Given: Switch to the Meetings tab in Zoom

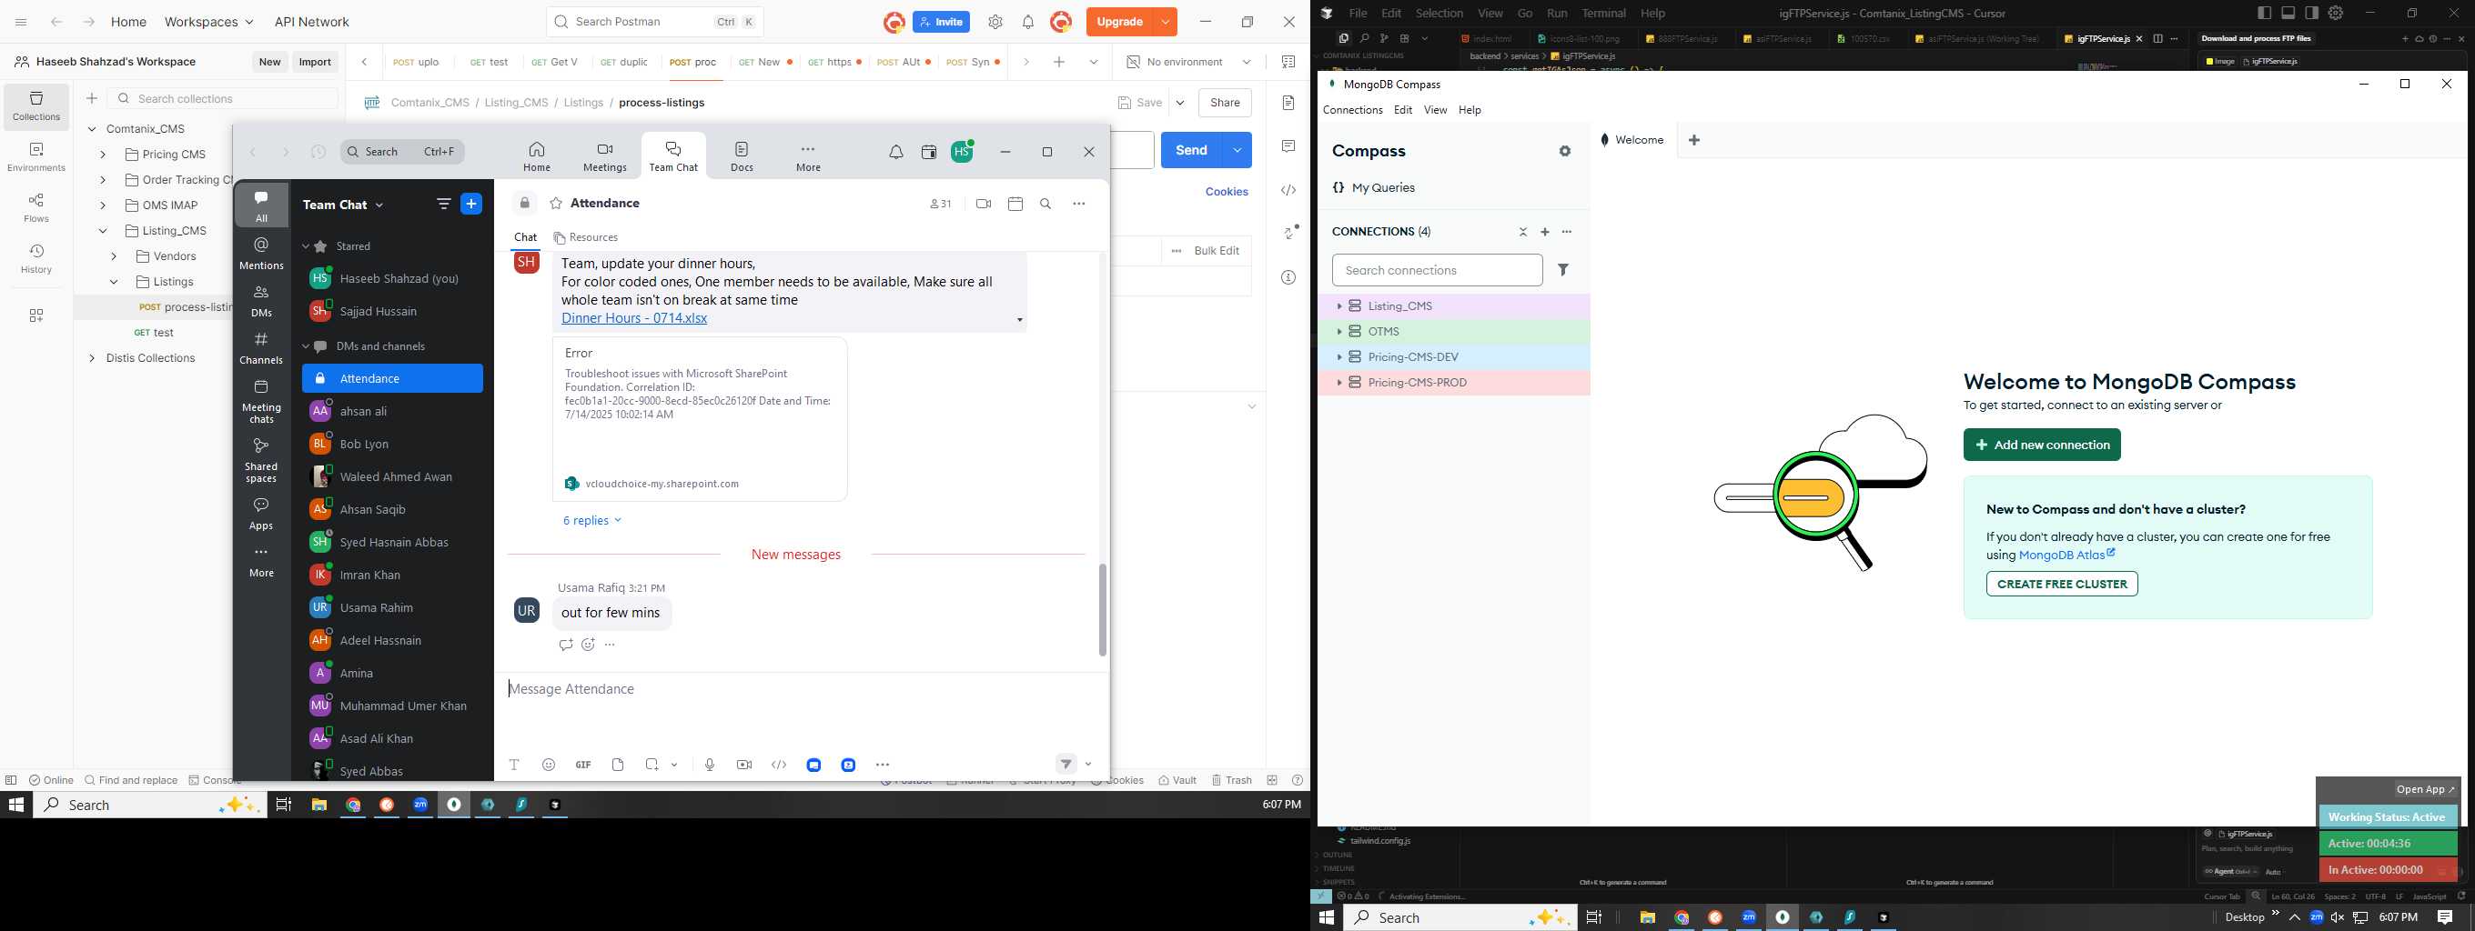Looking at the screenshot, I should (604, 156).
